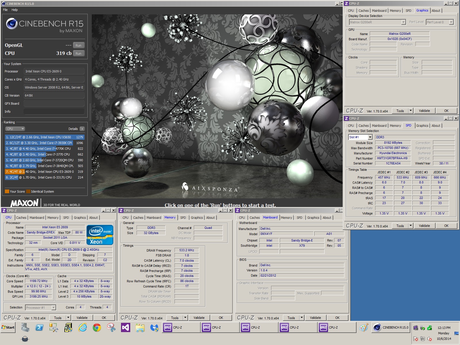Click the Cinebench title bar icon

click(3, 3)
